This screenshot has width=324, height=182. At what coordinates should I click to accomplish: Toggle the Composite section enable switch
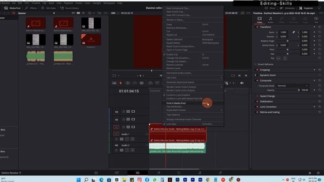257,80
